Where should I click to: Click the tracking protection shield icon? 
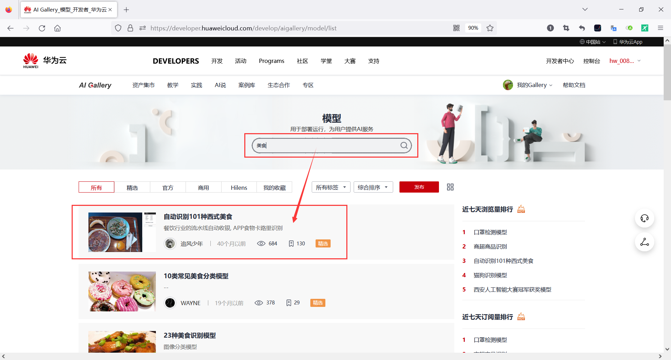coord(118,28)
